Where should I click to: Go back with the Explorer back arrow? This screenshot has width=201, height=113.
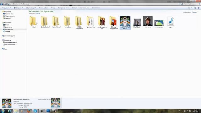[x=2, y=4]
